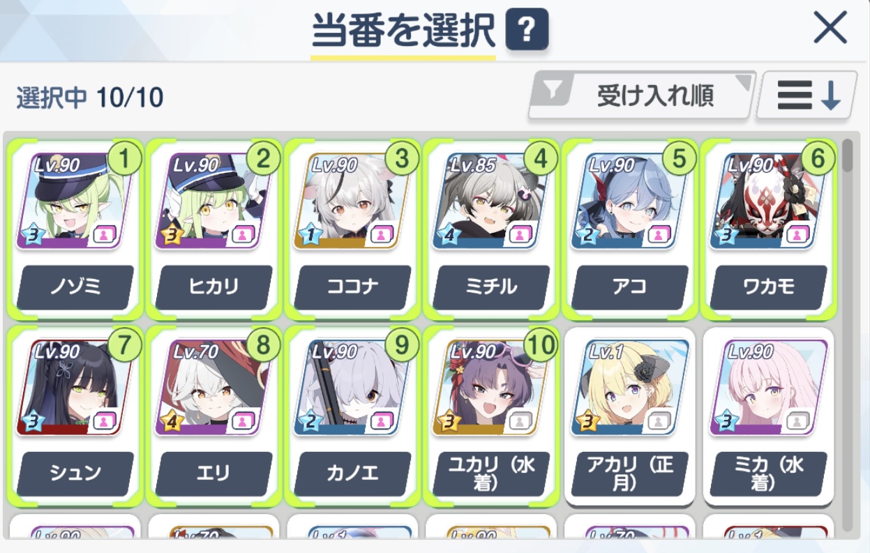Deselect the アコ character card
This screenshot has height=553, width=870.
pyautogui.click(x=629, y=228)
